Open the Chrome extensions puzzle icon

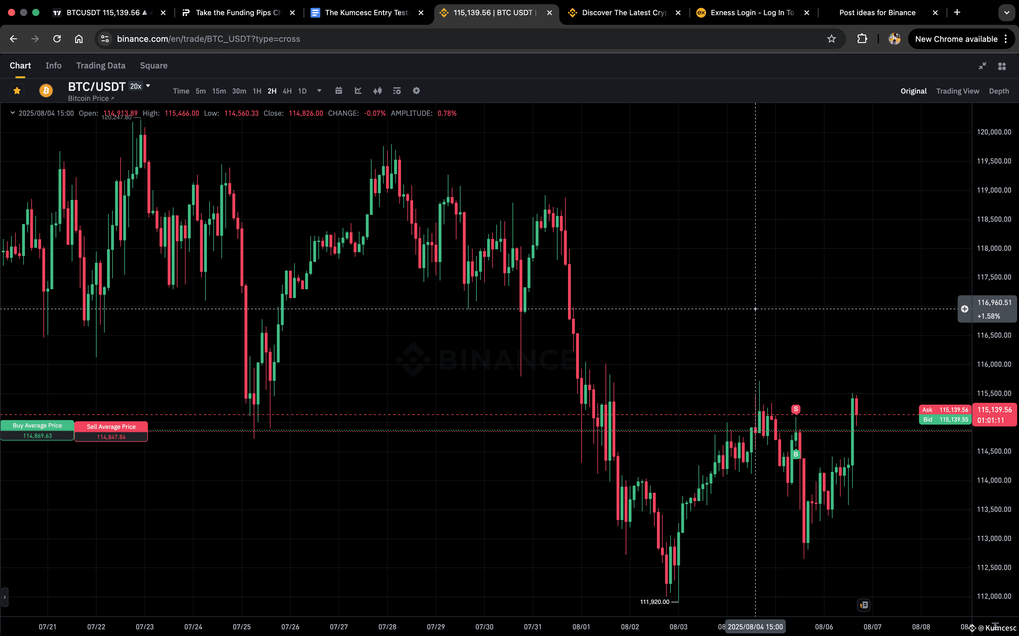coord(862,39)
